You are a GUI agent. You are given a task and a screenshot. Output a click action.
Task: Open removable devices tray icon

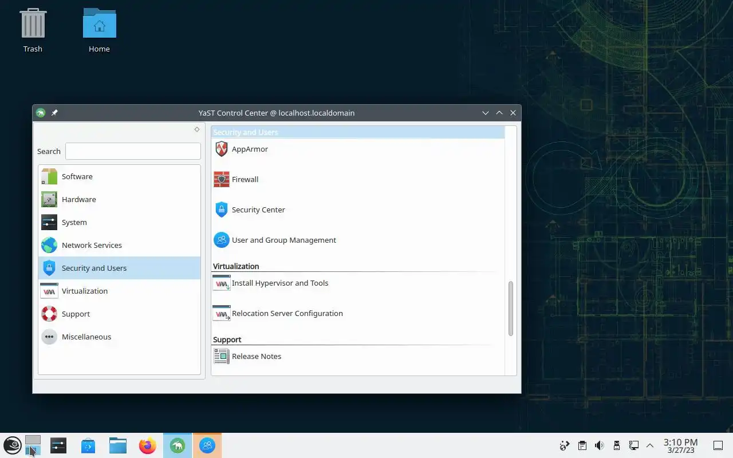(616, 445)
